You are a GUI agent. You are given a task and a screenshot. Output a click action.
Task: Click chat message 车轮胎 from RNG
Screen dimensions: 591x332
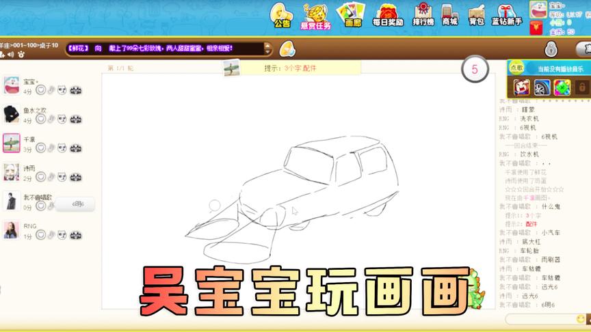point(529,251)
